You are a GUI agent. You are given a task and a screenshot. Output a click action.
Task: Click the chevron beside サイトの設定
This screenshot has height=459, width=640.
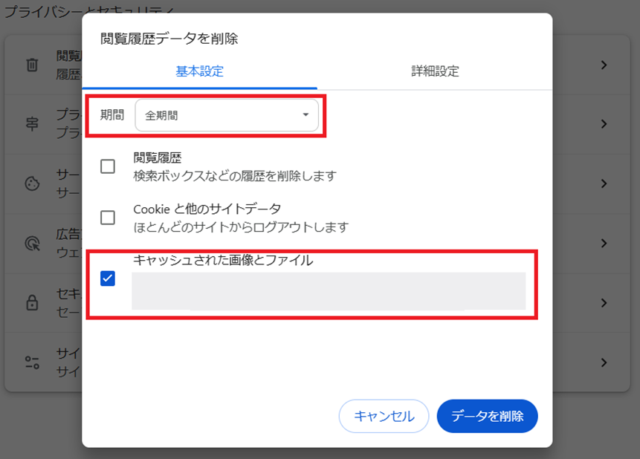pos(603,362)
